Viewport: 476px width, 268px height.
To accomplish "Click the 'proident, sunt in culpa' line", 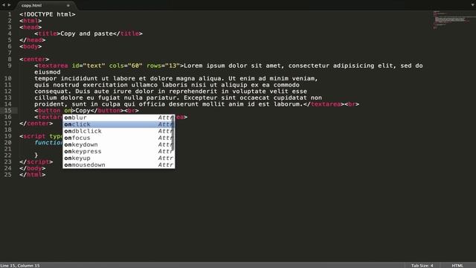I will [169, 104].
